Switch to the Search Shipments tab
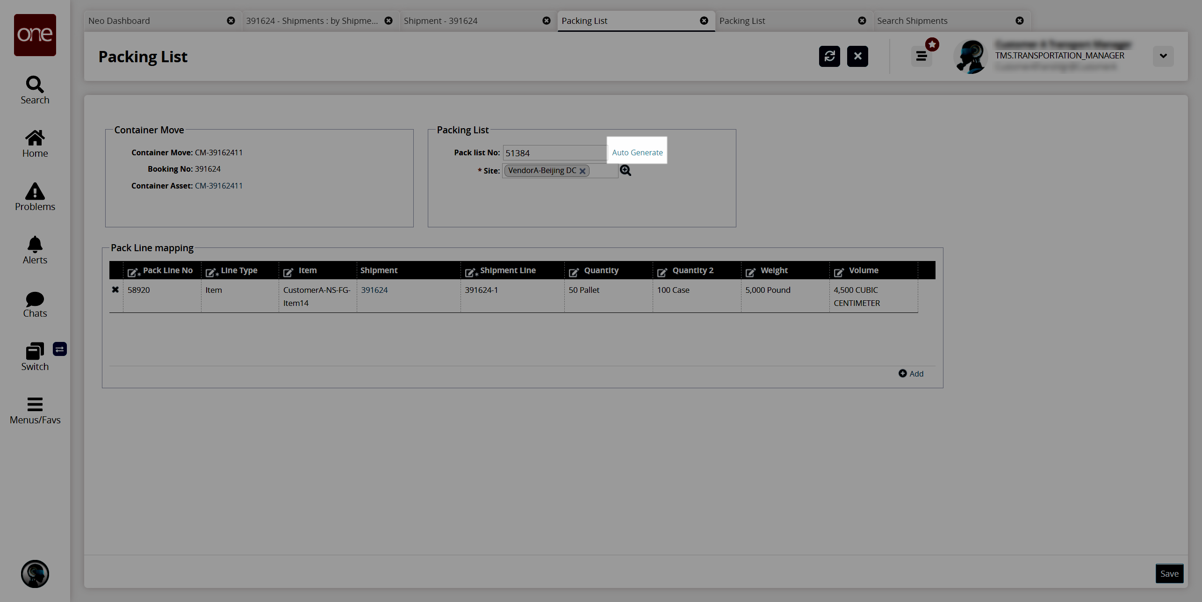The height and width of the screenshot is (602, 1202). (912, 21)
